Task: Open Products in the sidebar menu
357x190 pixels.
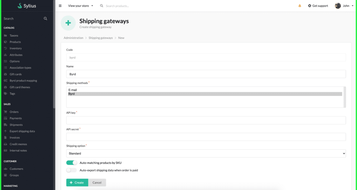Action: click(15, 42)
